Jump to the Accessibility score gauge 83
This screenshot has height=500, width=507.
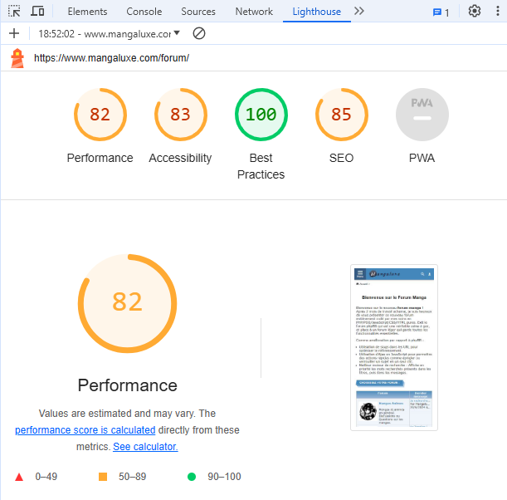point(180,115)
